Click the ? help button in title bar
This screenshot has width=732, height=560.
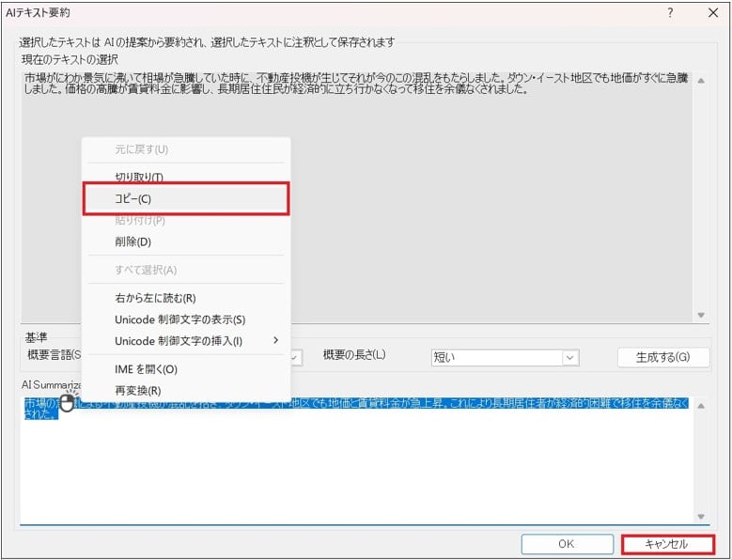click(x=670, y=13)
